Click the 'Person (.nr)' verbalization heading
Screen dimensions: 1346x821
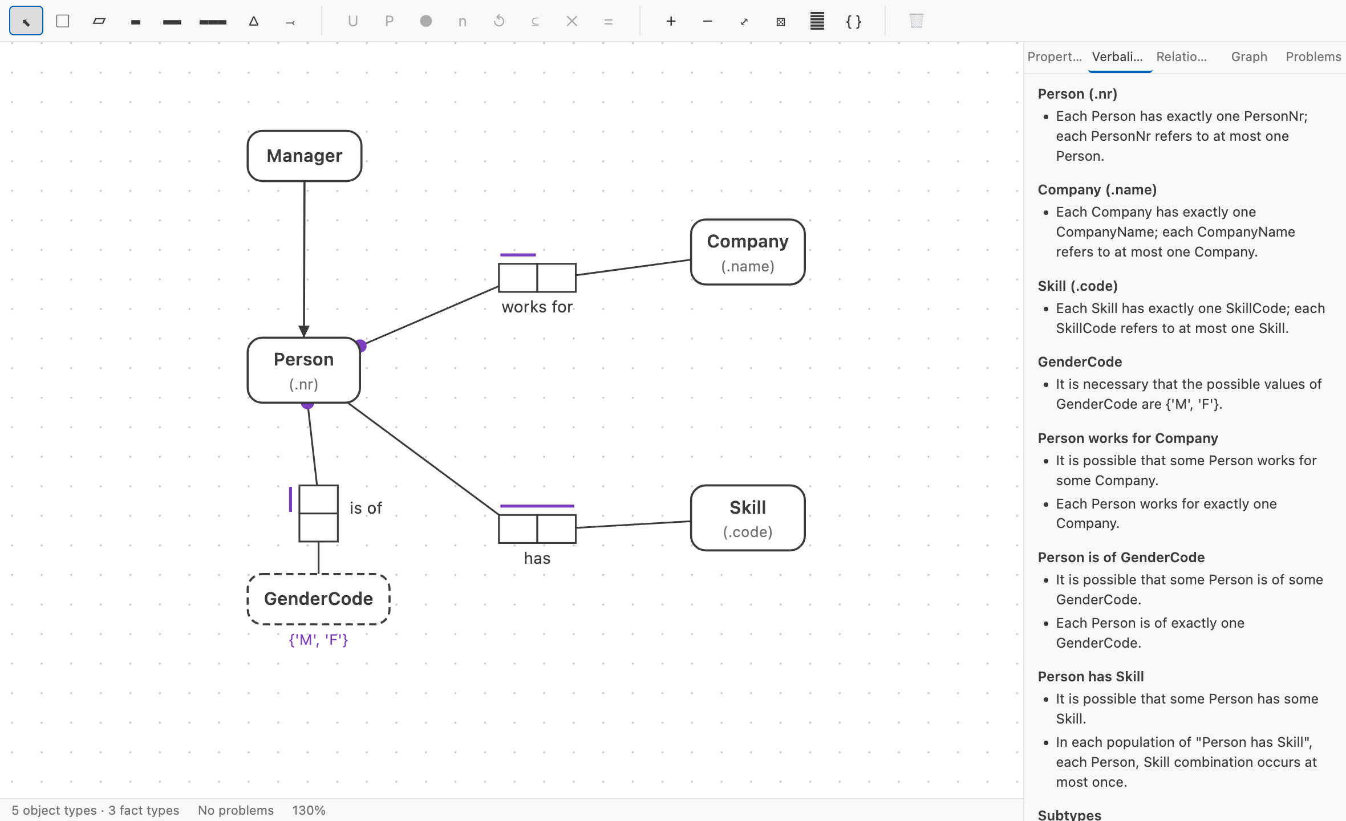[1077, 94]
